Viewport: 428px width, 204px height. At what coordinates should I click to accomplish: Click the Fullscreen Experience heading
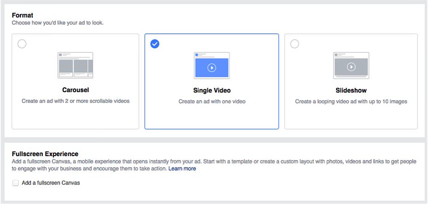(45, 154)
